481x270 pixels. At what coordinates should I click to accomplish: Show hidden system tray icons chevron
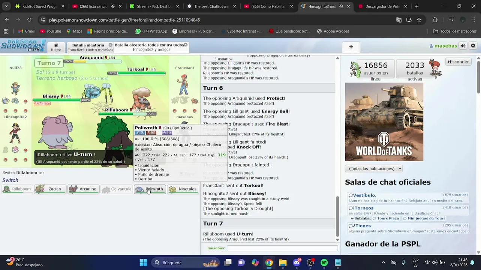pyautogui.click(x=383, y=262)
